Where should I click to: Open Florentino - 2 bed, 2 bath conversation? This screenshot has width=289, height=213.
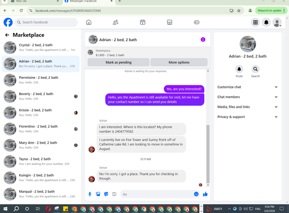pyautogui.click(x=40, y=129)
